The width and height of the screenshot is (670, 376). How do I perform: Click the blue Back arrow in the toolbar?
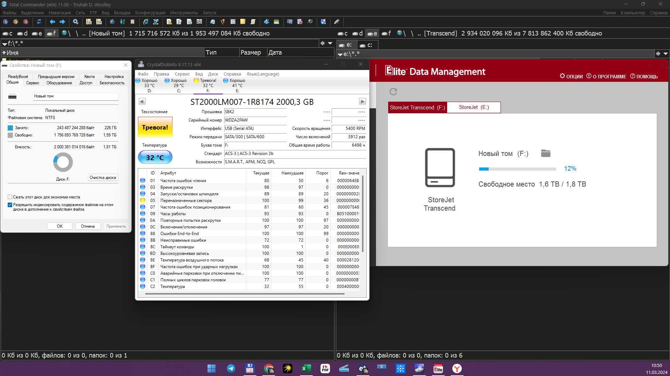(x=52, y=22)
